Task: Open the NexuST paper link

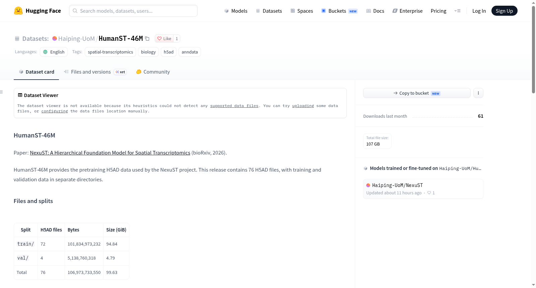Action: click(x=110, y=153)
